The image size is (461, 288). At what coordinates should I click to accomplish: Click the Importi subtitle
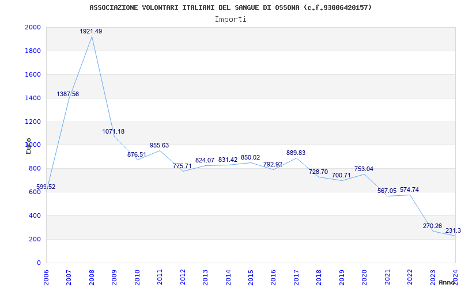coord(231,20)
